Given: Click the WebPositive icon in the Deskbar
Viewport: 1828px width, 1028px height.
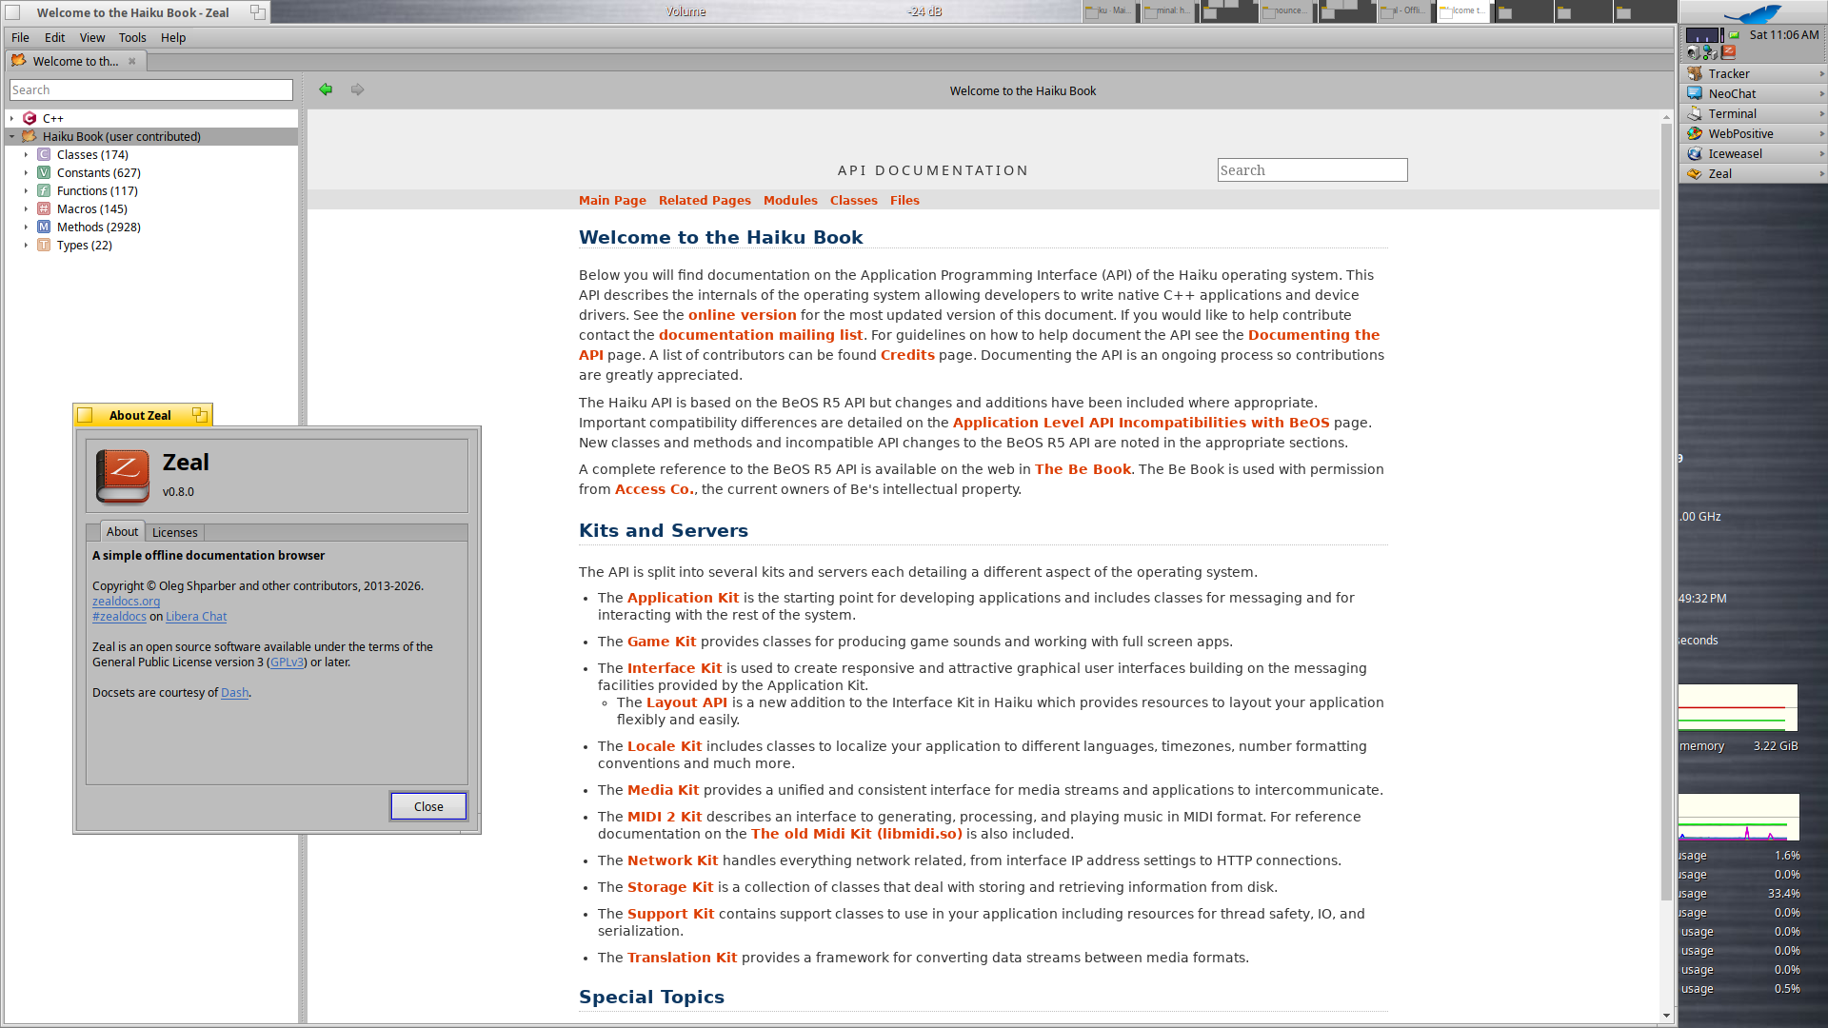Looking at the screenshot, I should coord(1695,133).
